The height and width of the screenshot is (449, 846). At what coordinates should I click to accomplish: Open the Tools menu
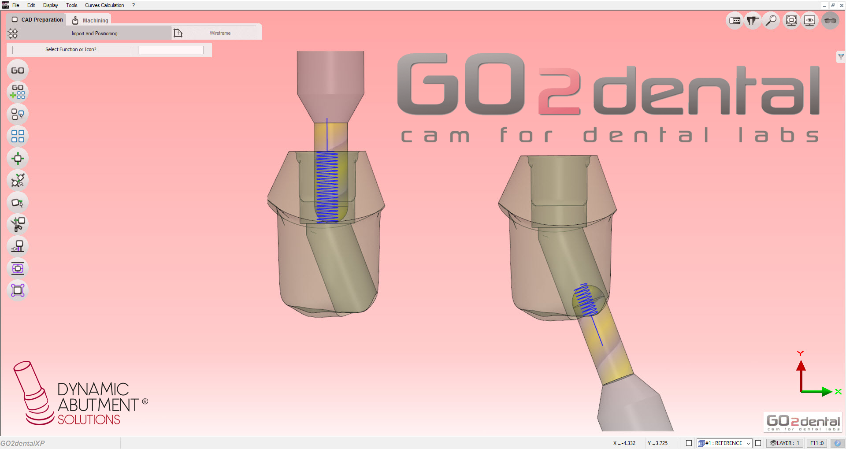point(71,5)
